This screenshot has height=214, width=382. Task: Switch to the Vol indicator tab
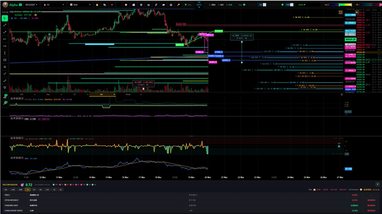(103, 94)
